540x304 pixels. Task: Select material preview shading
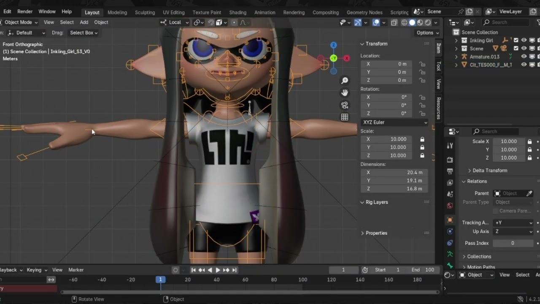(420, 22)
